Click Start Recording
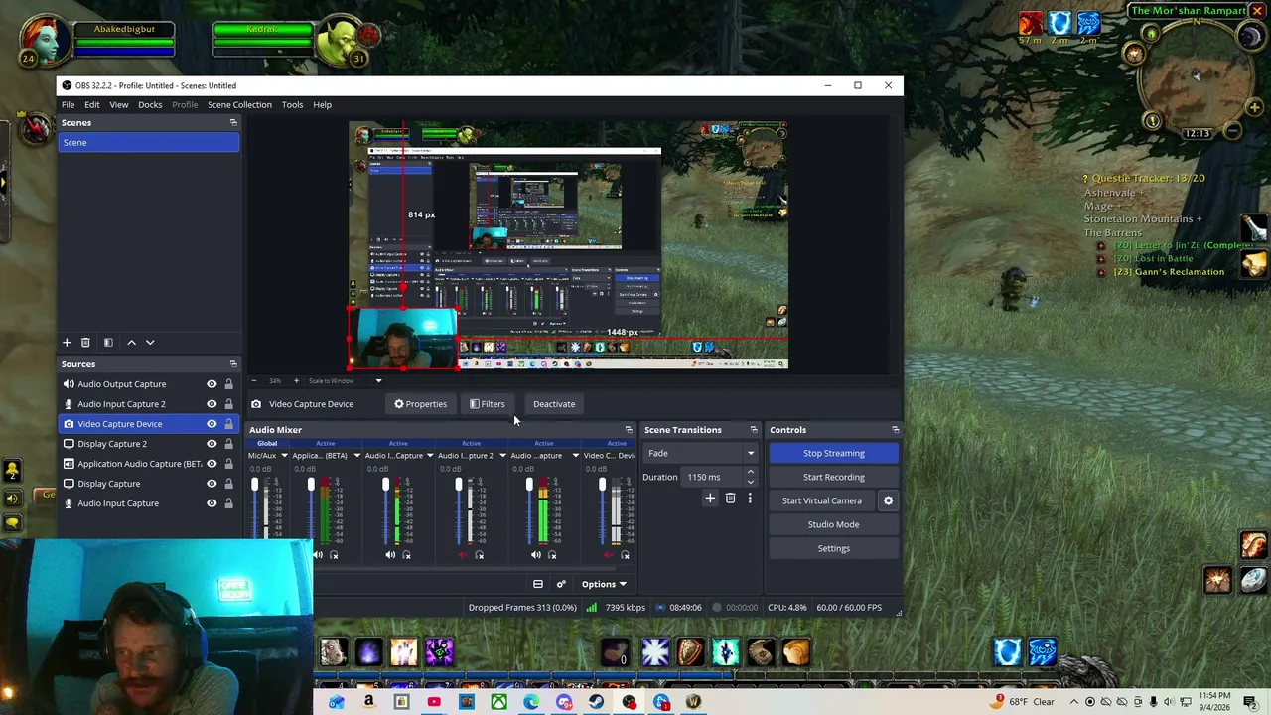Viewport: 1271px width, 715px height. [834, 478]
